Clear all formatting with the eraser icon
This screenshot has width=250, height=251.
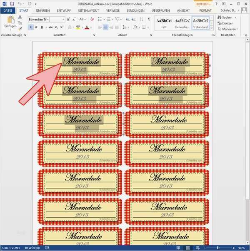coord(92,20)
